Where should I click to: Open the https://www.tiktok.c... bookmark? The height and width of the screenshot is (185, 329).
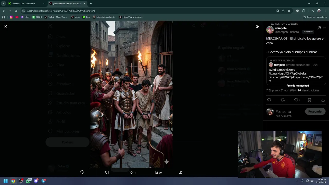131,17
